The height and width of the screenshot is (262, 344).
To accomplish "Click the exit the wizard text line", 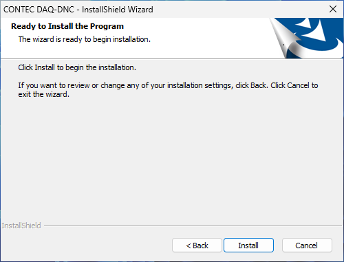I will click(x=44, y=94).
